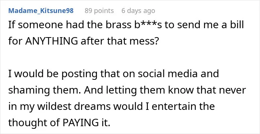The height and width of the screenshot is (134, 260).
Task: Click the line starting I would be posting
Action: 114,73
